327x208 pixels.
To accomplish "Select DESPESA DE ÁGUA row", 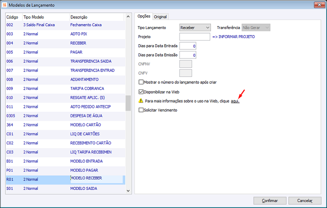I will click(66, 116).
